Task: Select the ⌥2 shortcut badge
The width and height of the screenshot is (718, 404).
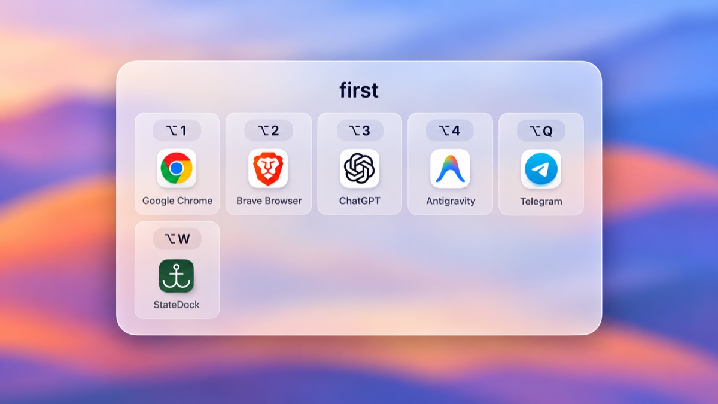Action: pos(269,130)
